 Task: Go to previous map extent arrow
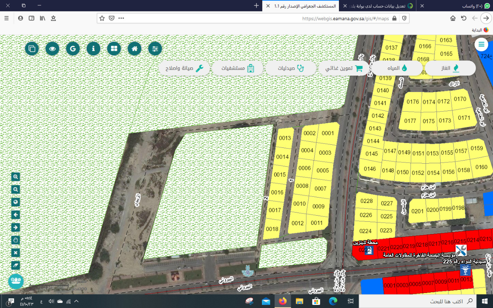(15, 215)
